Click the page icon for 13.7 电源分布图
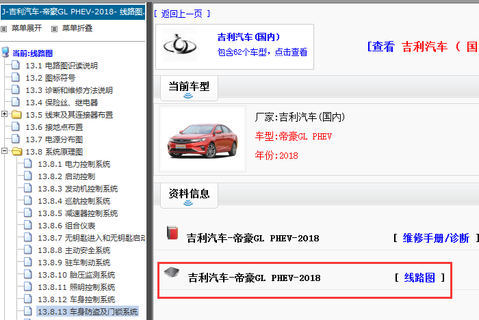Screen dimensions: 479x320 click(16, 139)
